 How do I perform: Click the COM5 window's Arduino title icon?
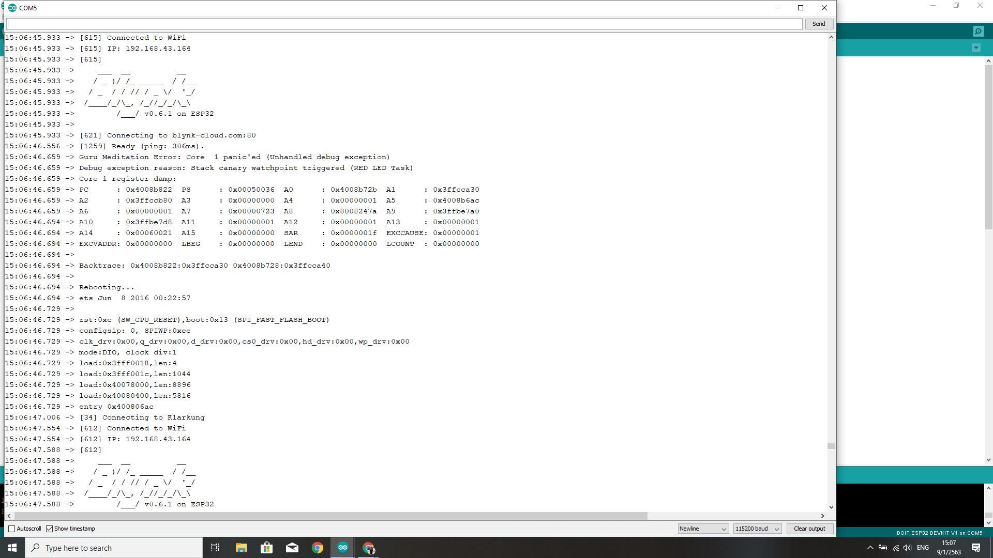click(12, 8)
